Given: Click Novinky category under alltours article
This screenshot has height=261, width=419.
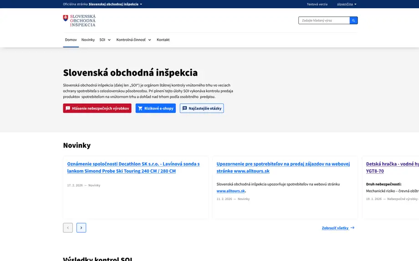Looking at the screenshot, I should coord(244,199).
